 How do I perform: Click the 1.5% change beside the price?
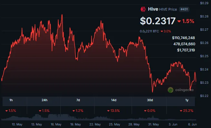[x=186, y=21]
